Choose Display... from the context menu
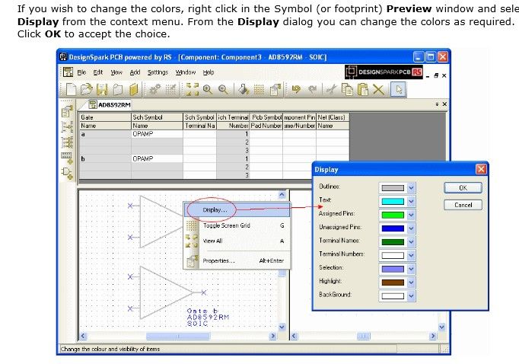The width and height of the screenshot is (519, 364). [237, 210]
